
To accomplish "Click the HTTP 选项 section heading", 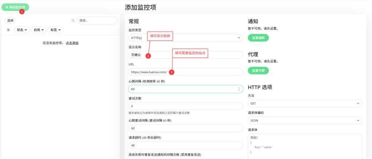I will (x=260, y=87).
